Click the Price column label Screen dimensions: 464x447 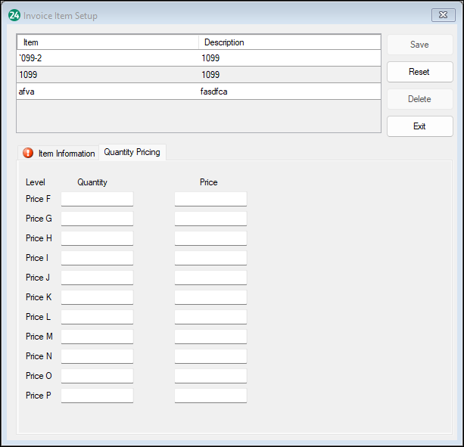pos(209,182)
